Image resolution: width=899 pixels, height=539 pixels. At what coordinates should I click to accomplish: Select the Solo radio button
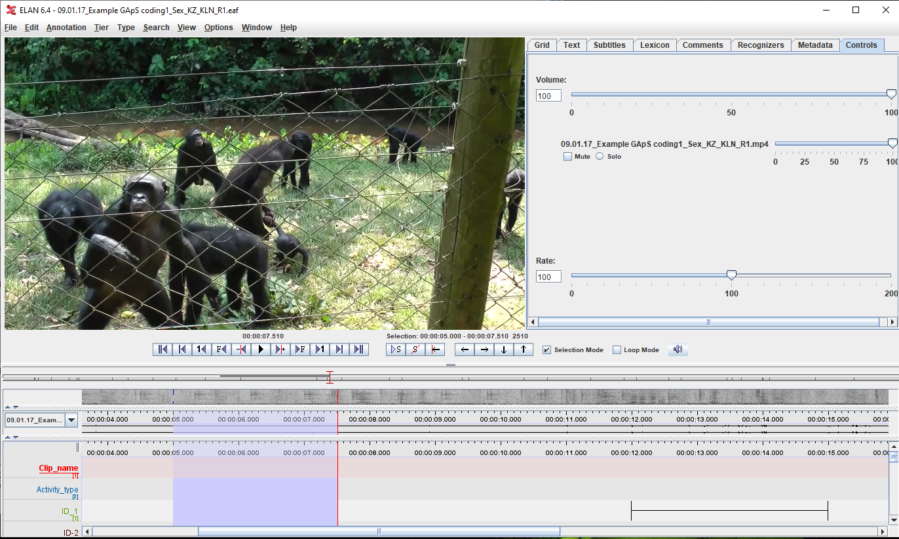coord(600,157)
